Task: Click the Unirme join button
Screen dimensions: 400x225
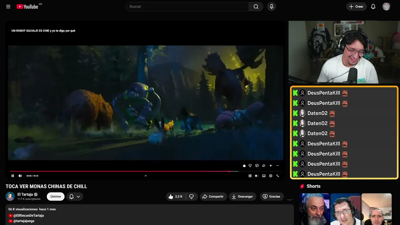Action: click(56, 197)
